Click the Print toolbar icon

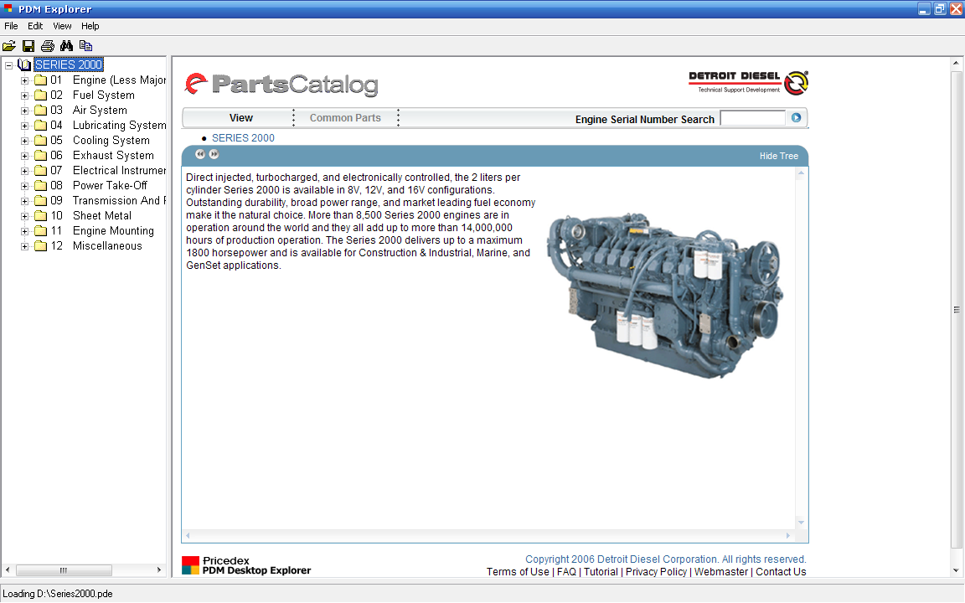[x=48, y=46]
